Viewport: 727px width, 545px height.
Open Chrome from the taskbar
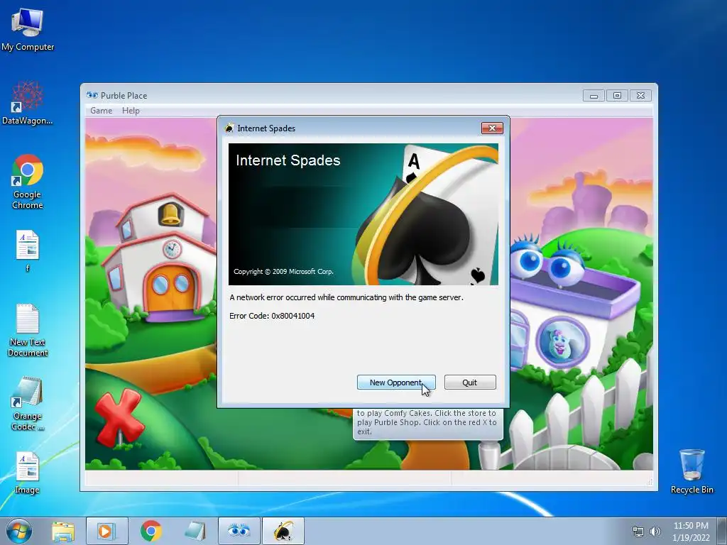[151, 531]
